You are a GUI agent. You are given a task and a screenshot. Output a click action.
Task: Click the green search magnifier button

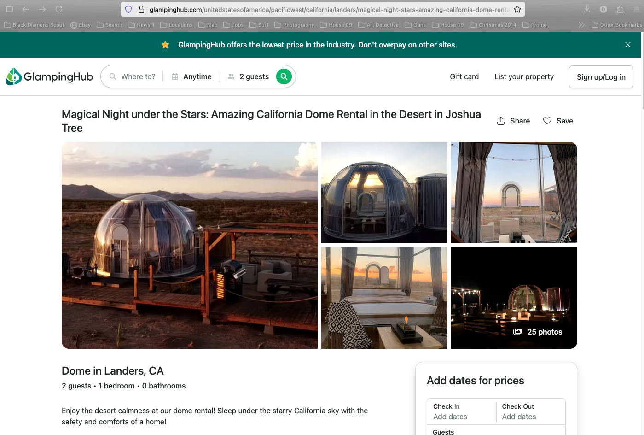284,76
